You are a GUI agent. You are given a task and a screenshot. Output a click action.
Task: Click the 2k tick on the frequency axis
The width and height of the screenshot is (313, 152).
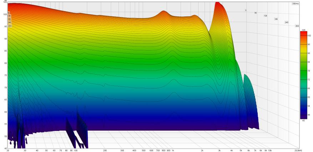click(x=202, y=150)
